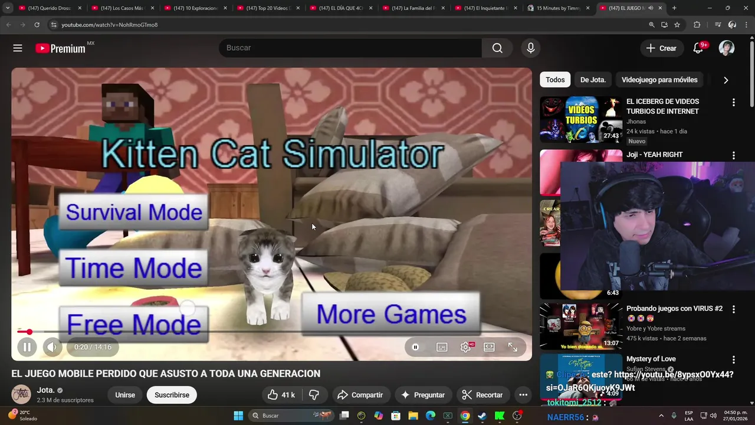Select Videojuego para móviles chip

pyautogui.click(x=659, y=80)
